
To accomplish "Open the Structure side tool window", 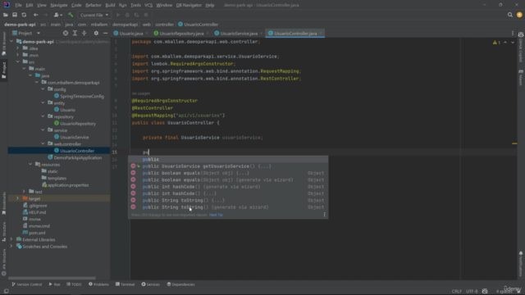I will (x=4, y=231).
